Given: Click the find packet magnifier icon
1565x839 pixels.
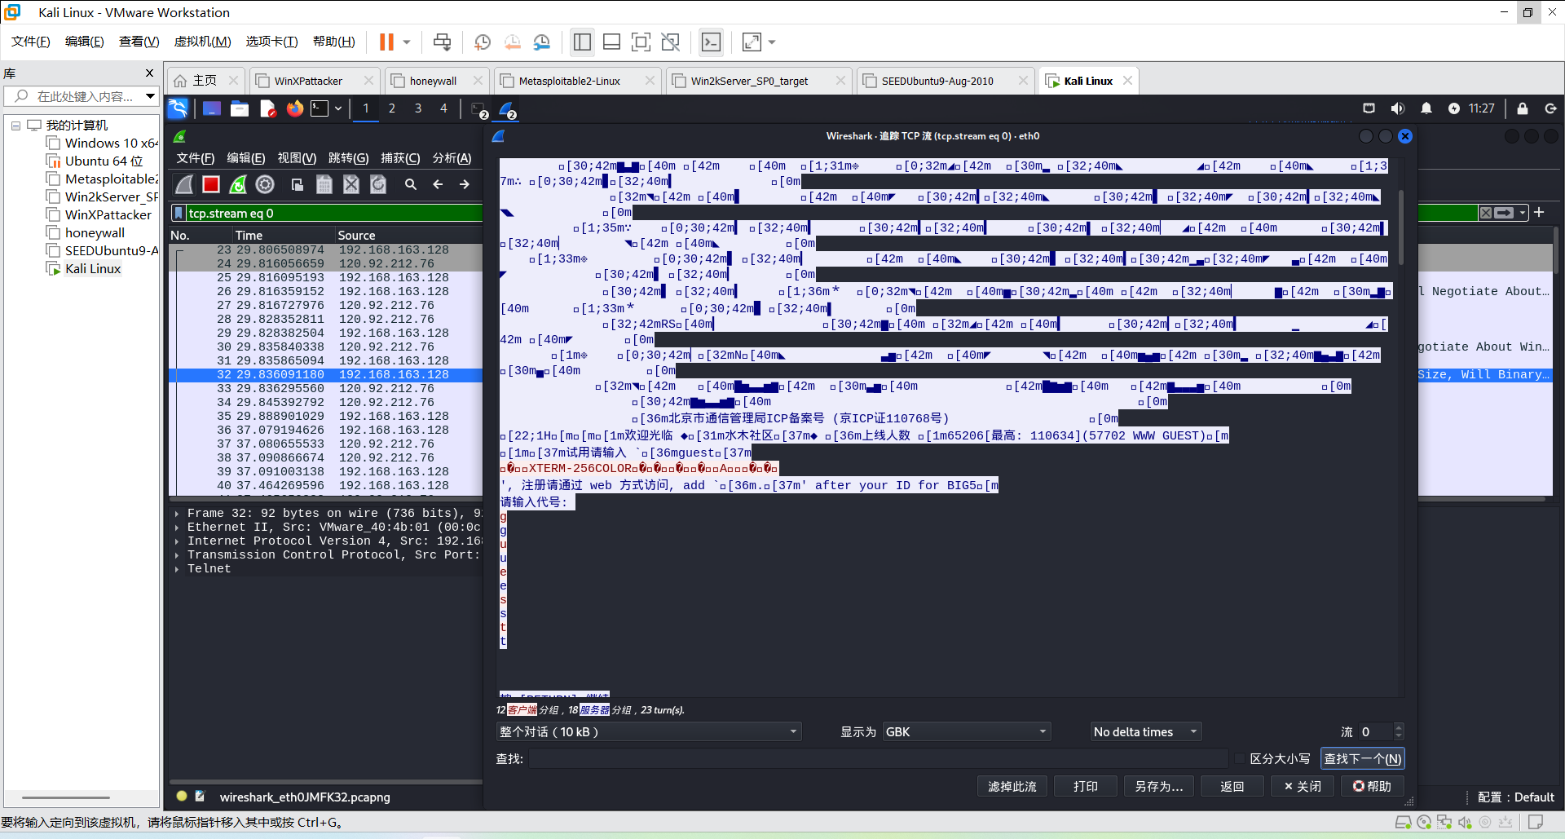Looking at the screenshot, I should (x=411, y=184).
